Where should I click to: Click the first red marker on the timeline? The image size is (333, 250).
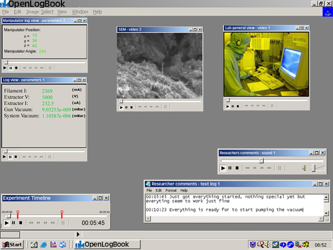pyautogui.click(x=18, y=214)
